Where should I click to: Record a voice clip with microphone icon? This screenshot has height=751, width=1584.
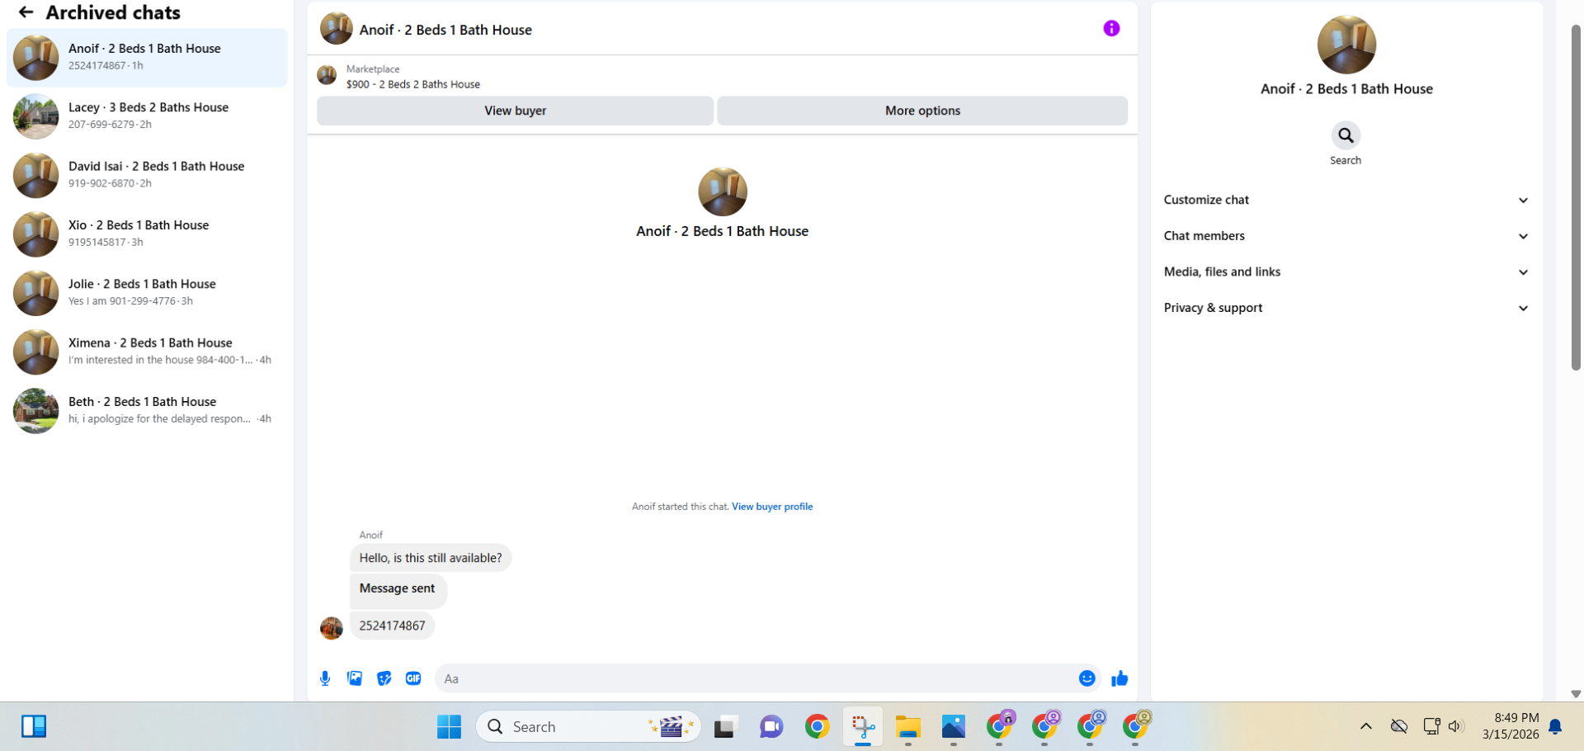tap(325, 678)
